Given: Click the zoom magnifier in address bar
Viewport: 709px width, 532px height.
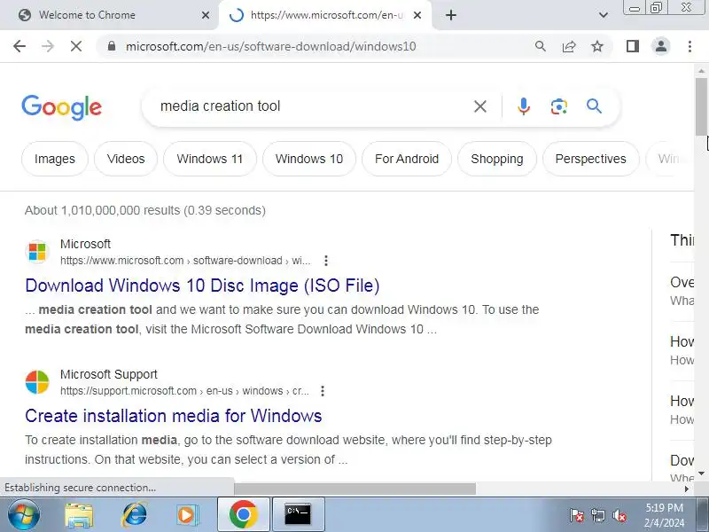Looking at the screenshot, I should point(541,46).
